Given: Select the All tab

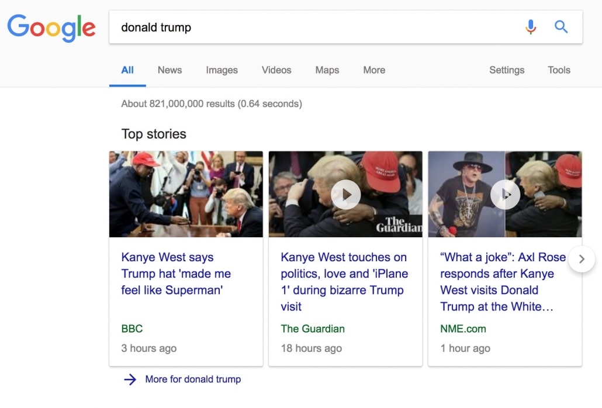Looking at the screenshot, I should point(127,70).
